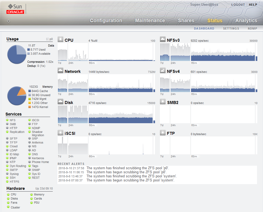This screenshot has width=263, height=212.
Task: Click the DNS service status light
Action: (29, 154)
